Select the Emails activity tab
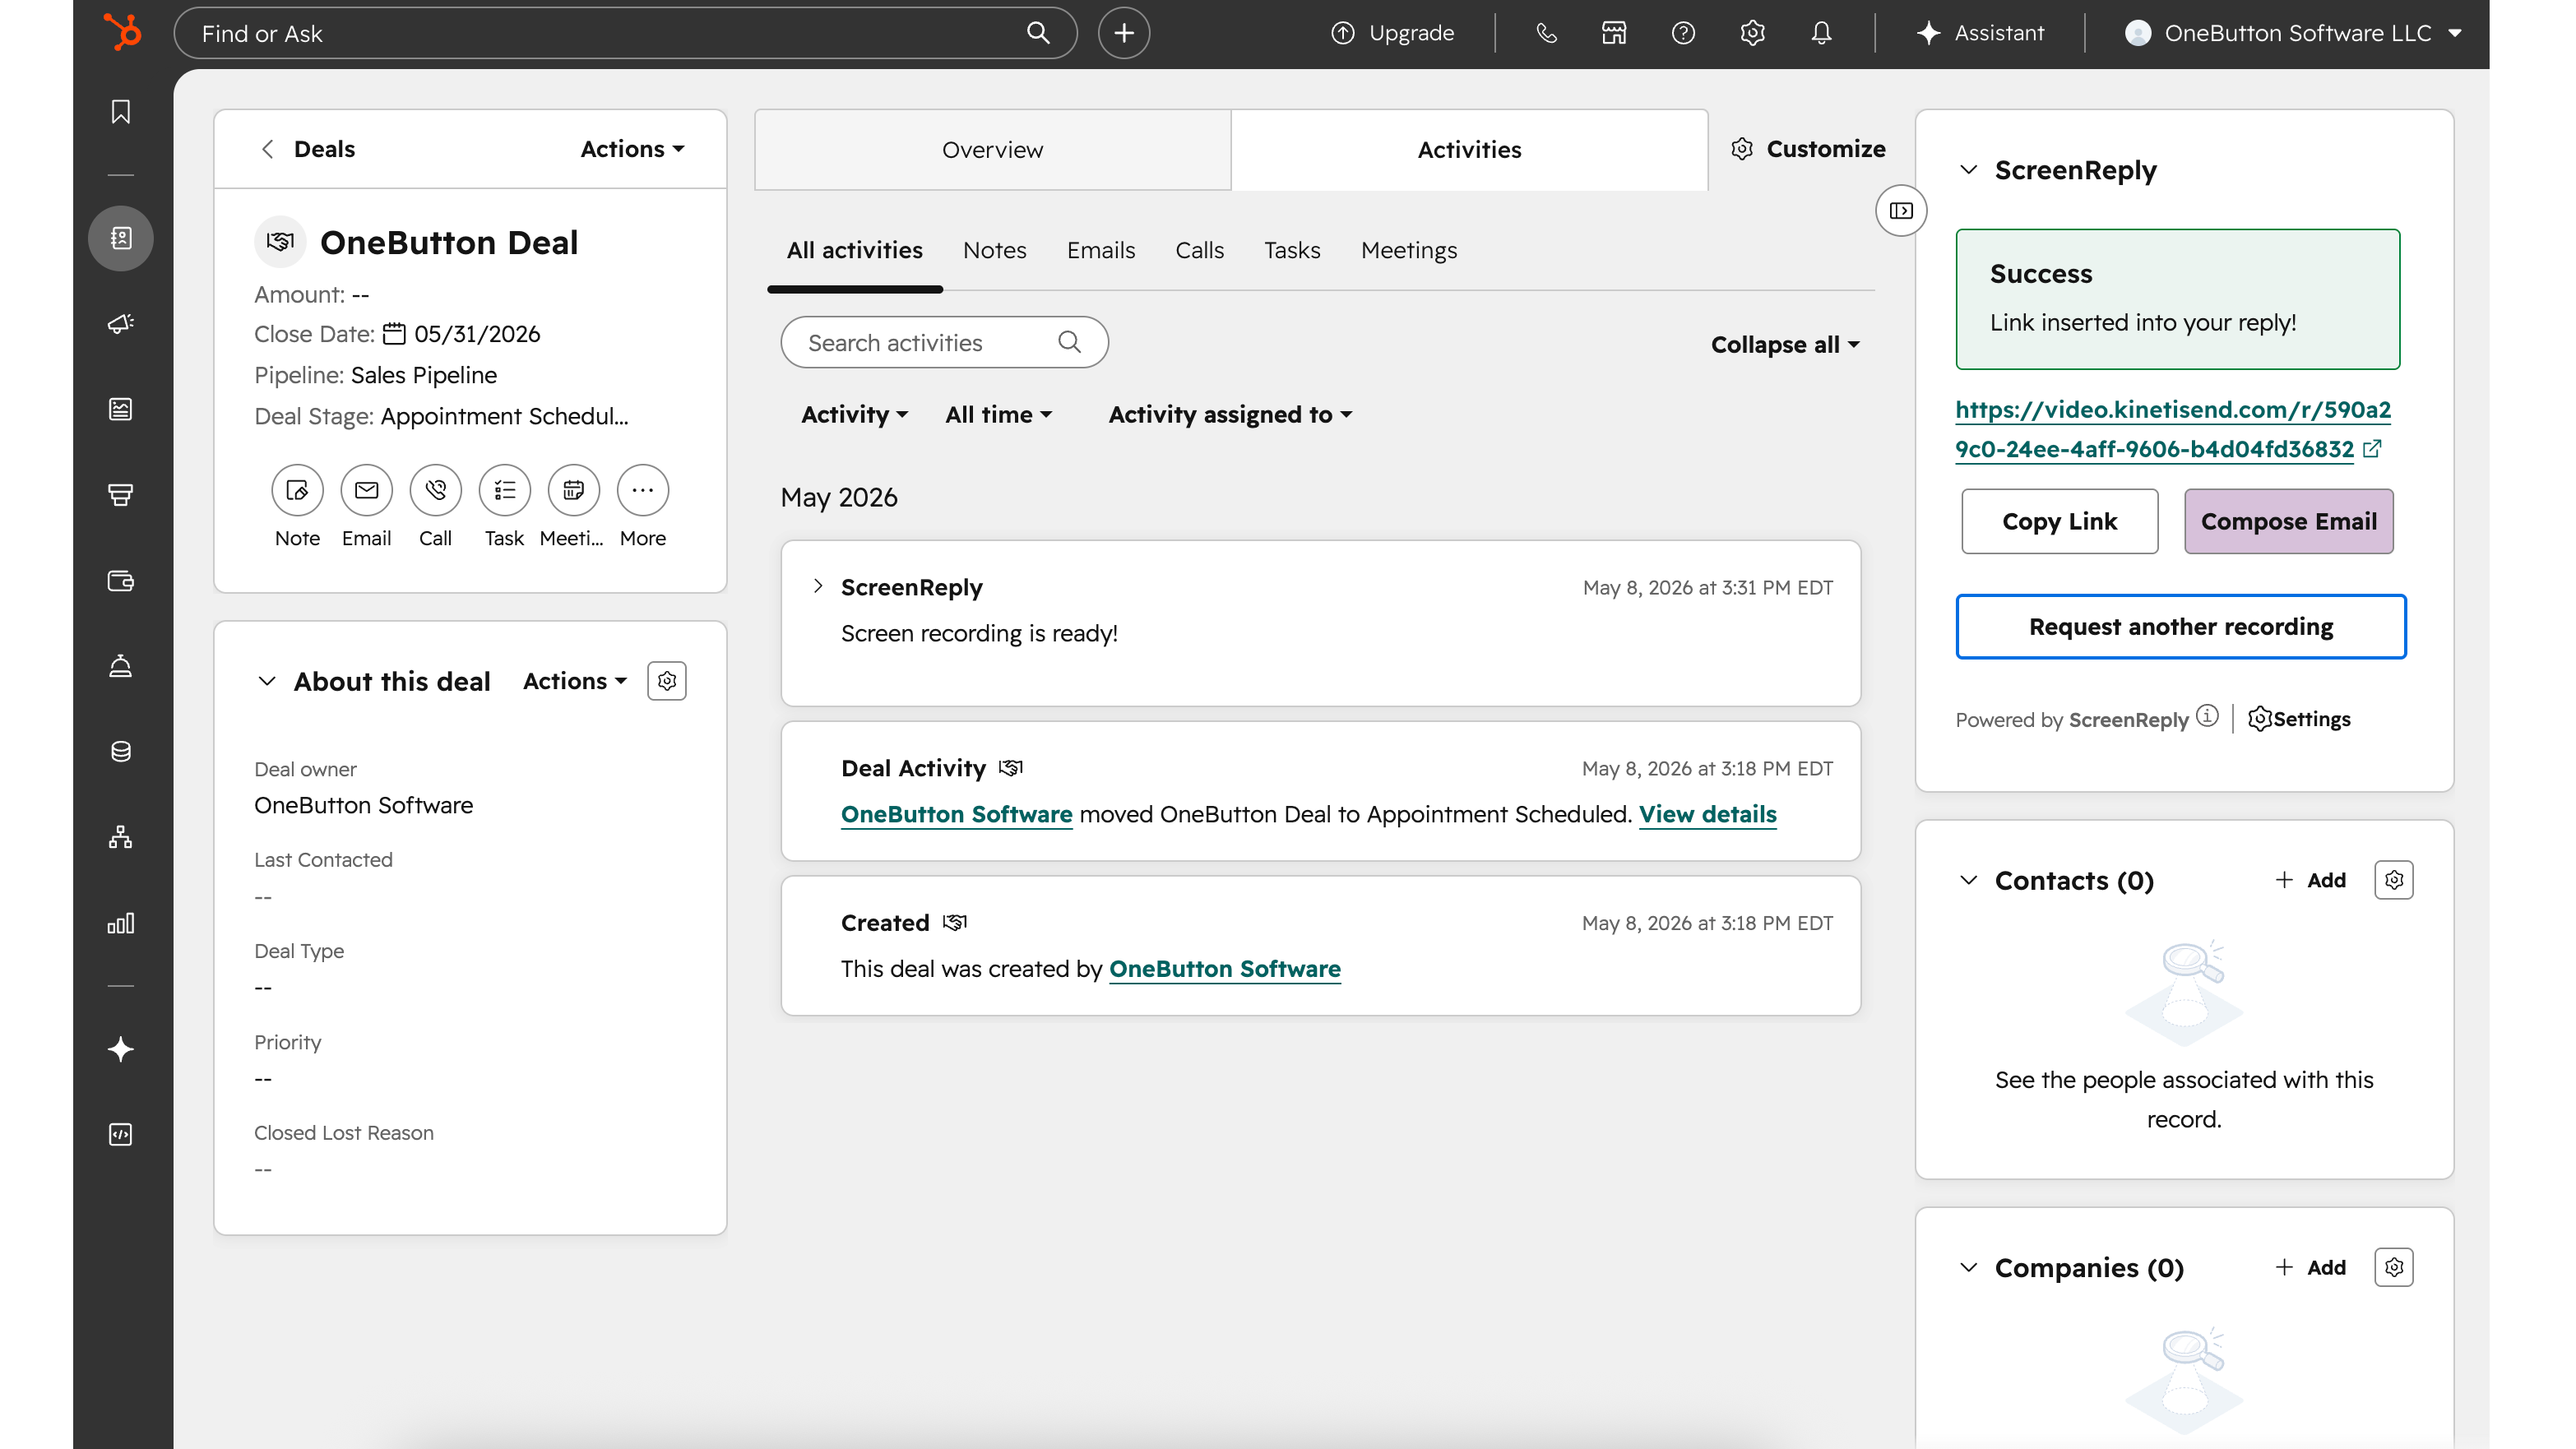The image size is (2576, 1449). coord(1100,250)
